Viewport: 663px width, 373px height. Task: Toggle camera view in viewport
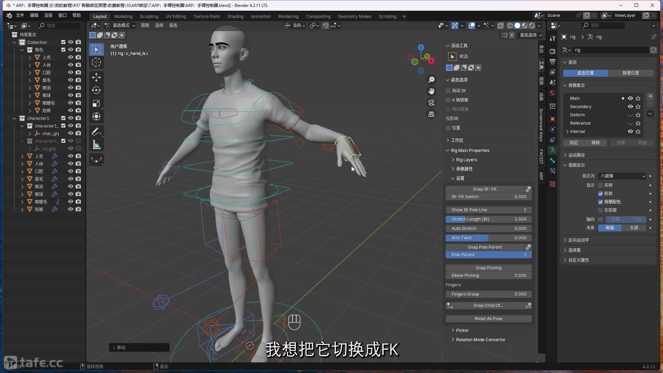[x=431, y=103]
